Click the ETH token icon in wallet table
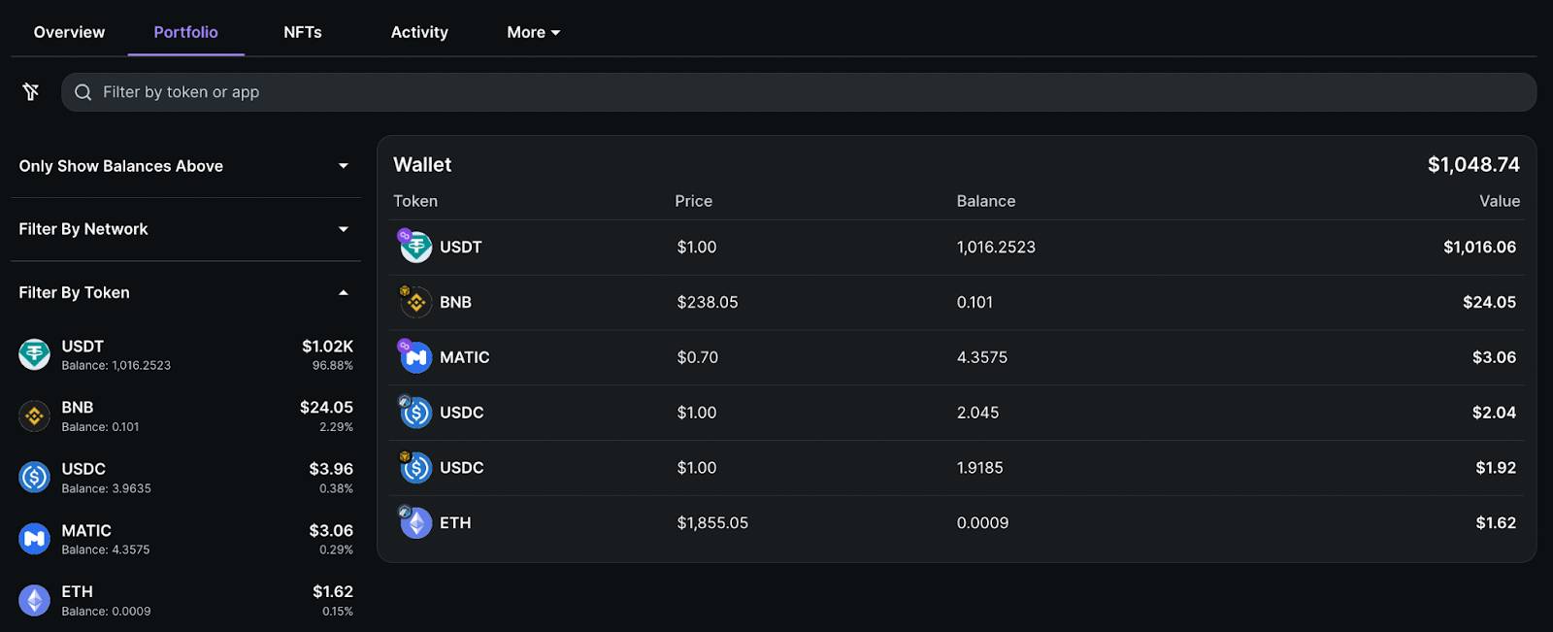Viewport: 1553px width, 632px height. point(416,523)
